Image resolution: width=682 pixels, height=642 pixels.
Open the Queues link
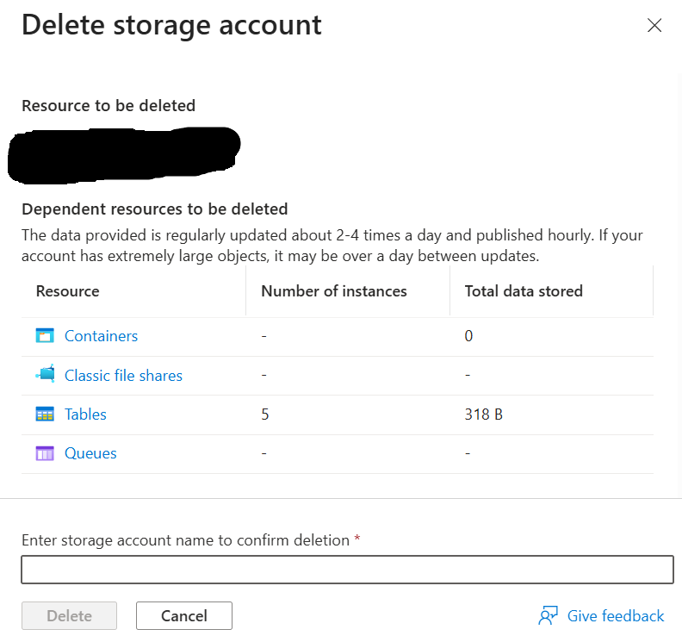coord(90,453)
